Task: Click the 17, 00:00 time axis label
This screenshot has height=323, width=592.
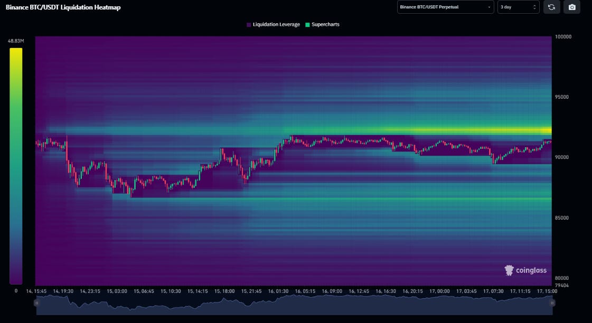Action: (439, 291)
